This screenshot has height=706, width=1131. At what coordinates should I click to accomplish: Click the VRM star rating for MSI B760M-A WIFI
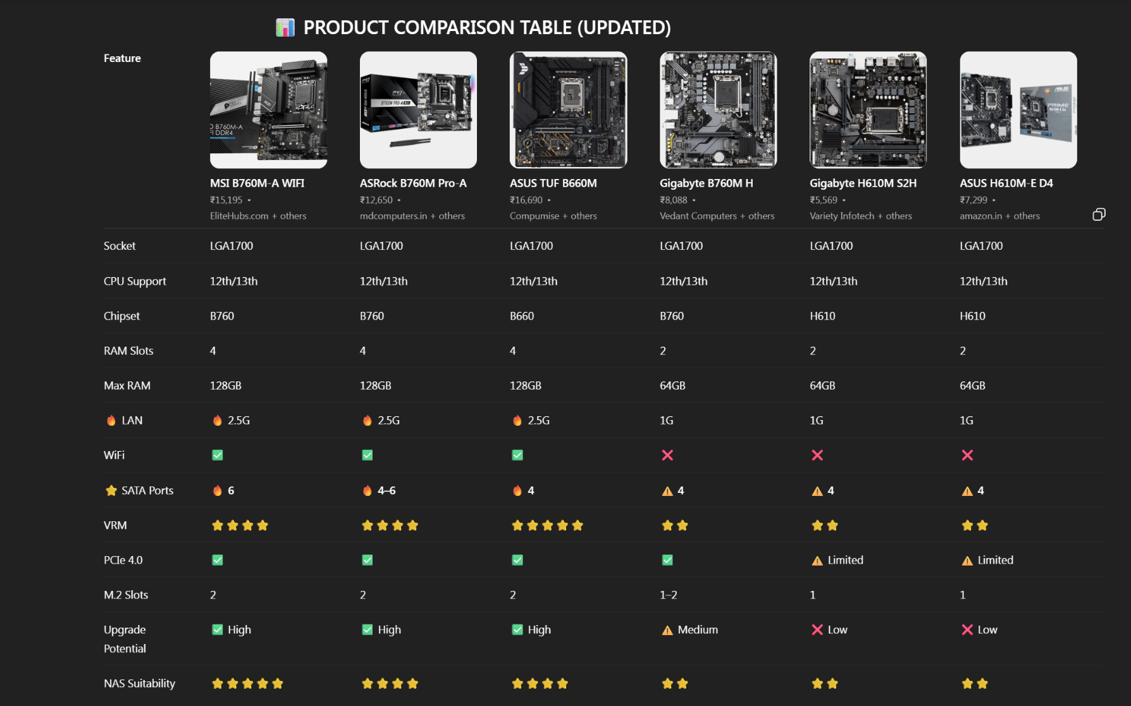coord(240,525)
